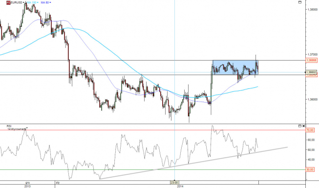Click the red 1,36868 price level label
The height and width of the screenshot is (188, 319).
point(312,60)
